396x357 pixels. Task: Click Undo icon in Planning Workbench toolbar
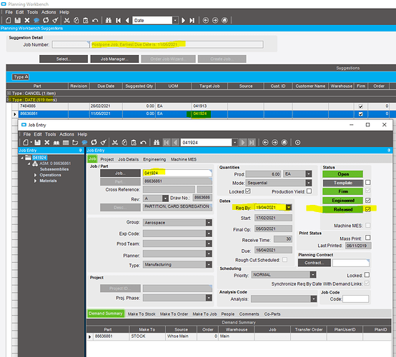click(95, 21)
